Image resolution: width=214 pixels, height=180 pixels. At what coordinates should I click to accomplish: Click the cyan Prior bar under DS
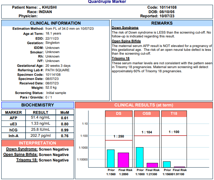coord(111,158)
